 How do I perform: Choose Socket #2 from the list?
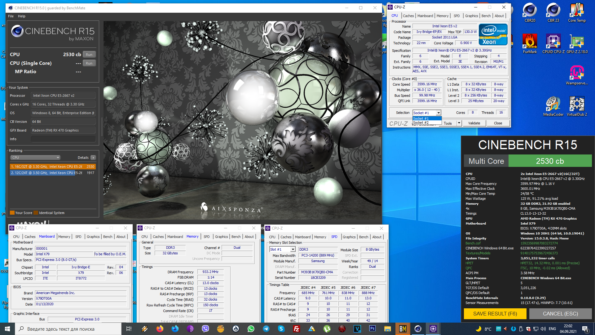coord(427,123)
